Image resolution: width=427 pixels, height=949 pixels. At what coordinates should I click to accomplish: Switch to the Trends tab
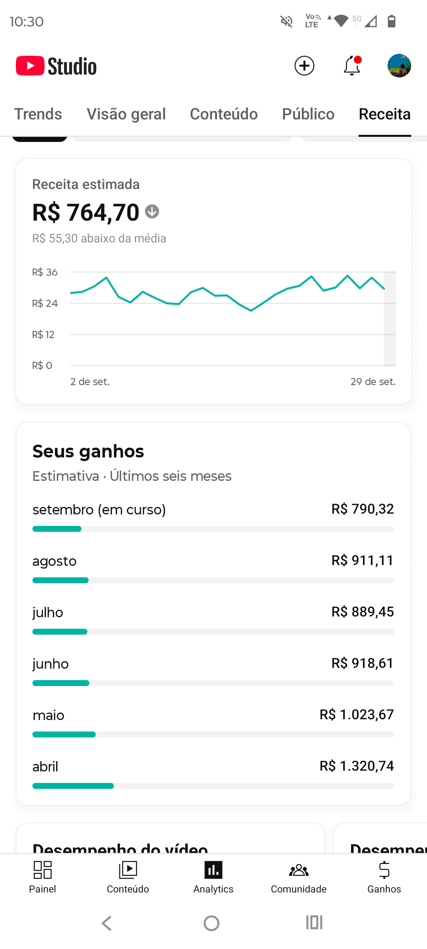point(38,114)
